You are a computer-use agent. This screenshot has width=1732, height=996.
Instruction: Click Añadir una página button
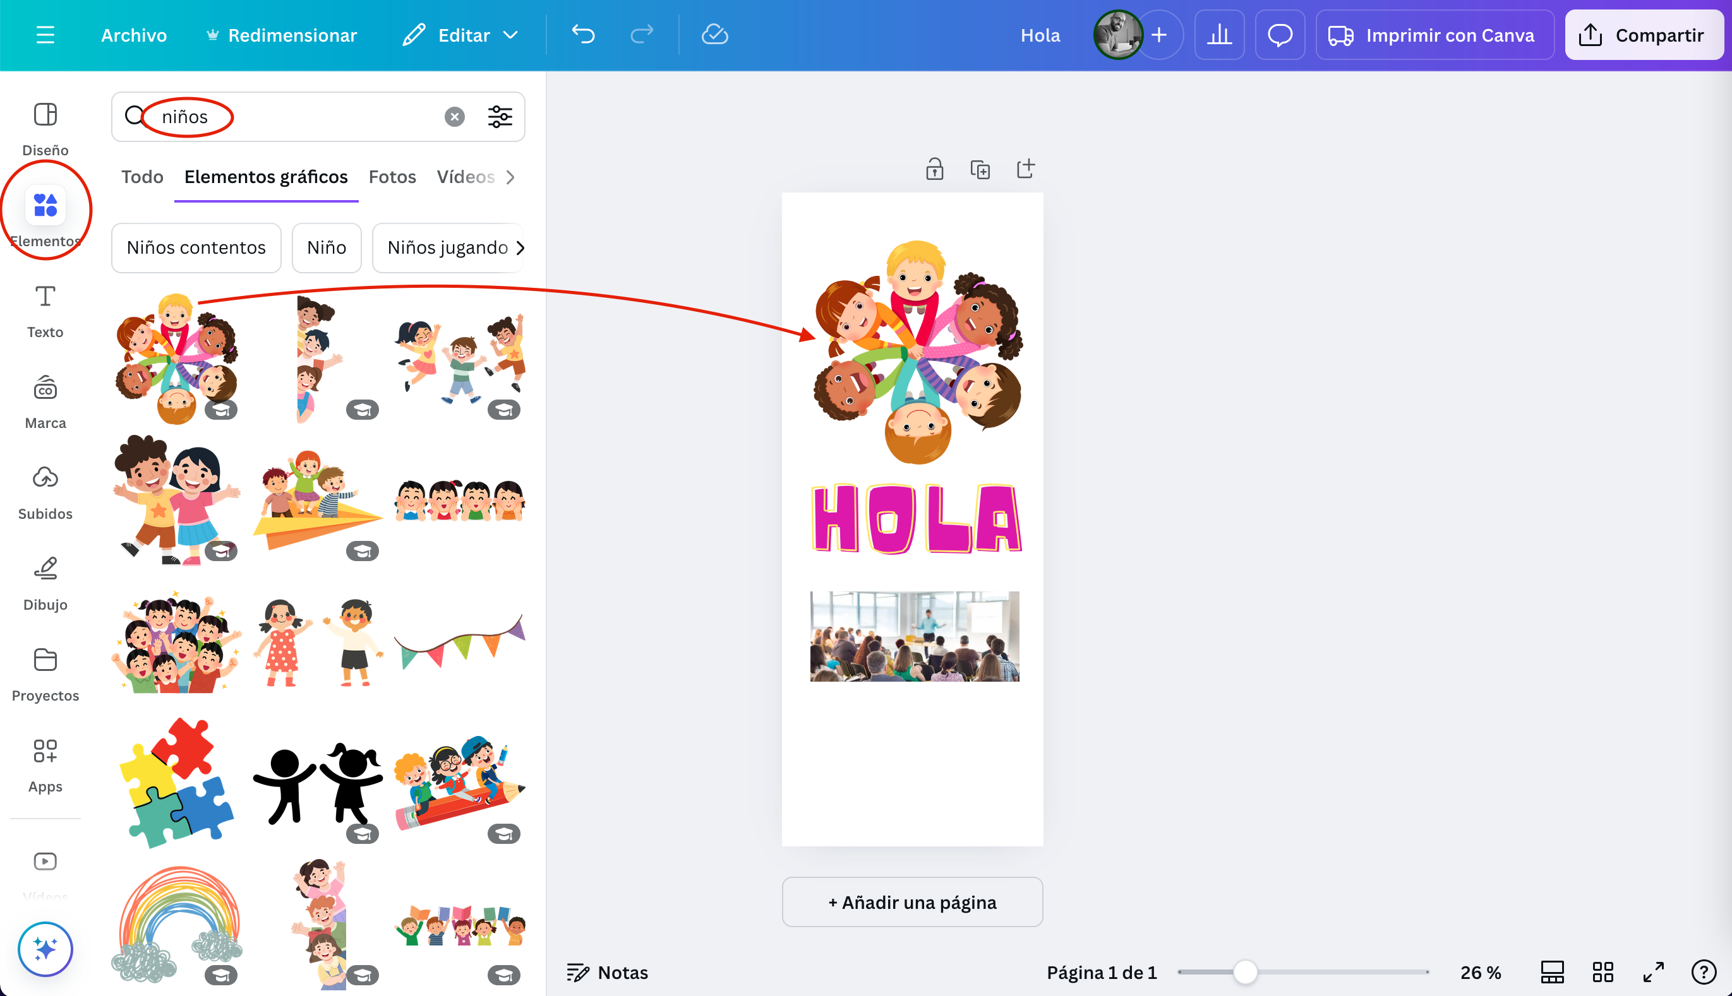912,903
